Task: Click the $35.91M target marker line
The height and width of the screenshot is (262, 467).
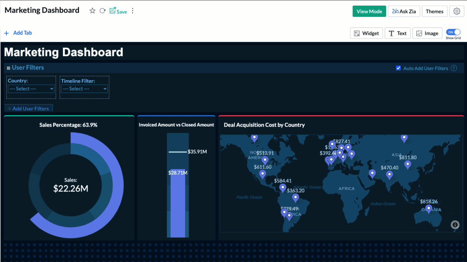Action: 178,152
